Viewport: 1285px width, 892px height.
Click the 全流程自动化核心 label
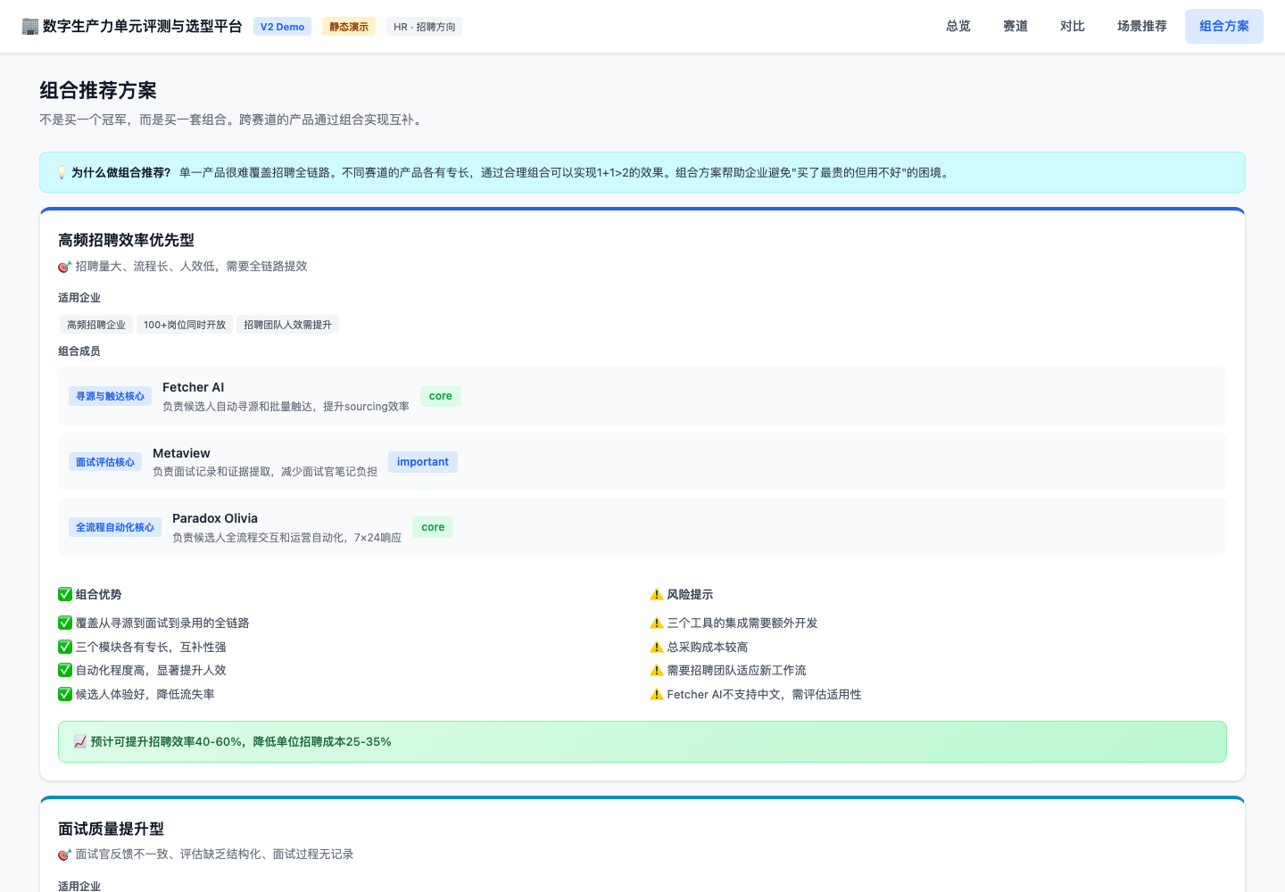click(115, 527)
